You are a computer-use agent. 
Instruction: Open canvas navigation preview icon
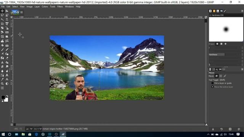pos(206,125)
